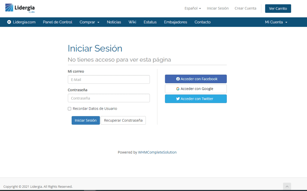Open the Crear Cuenta link
Screen dimensions: 307x191
[x=246, y=8]
